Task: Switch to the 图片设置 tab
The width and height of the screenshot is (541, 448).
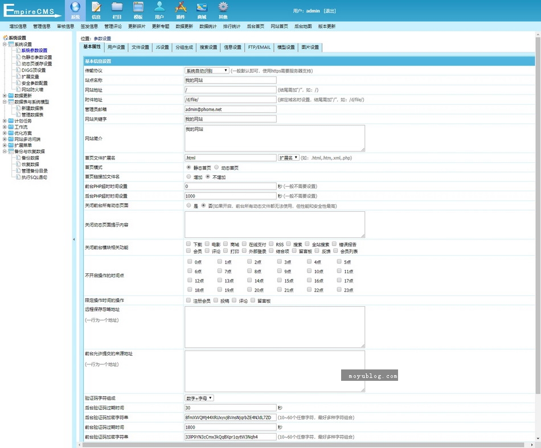Action: tap(310, 47)
